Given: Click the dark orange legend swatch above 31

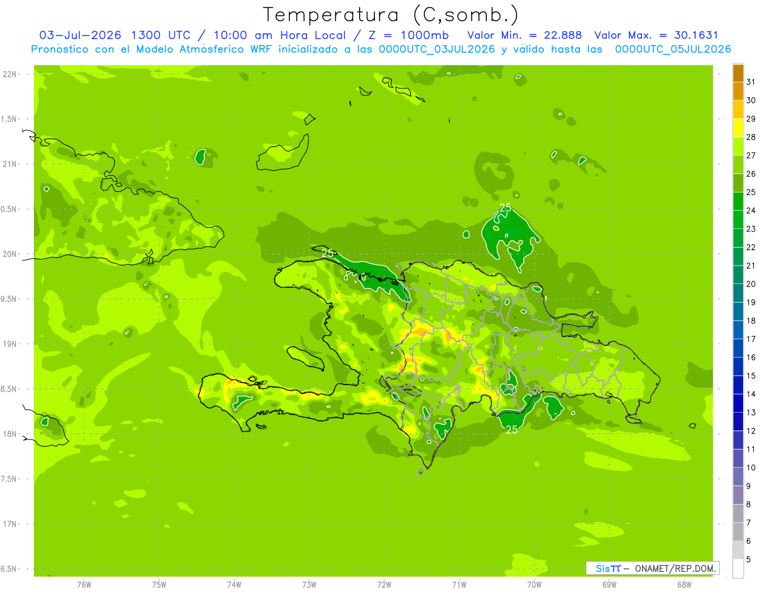Looking at the screenshot, I should [738, 74].
